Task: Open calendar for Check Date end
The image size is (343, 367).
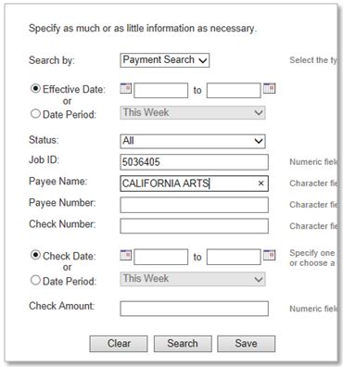Action: [x=269, y=255]
